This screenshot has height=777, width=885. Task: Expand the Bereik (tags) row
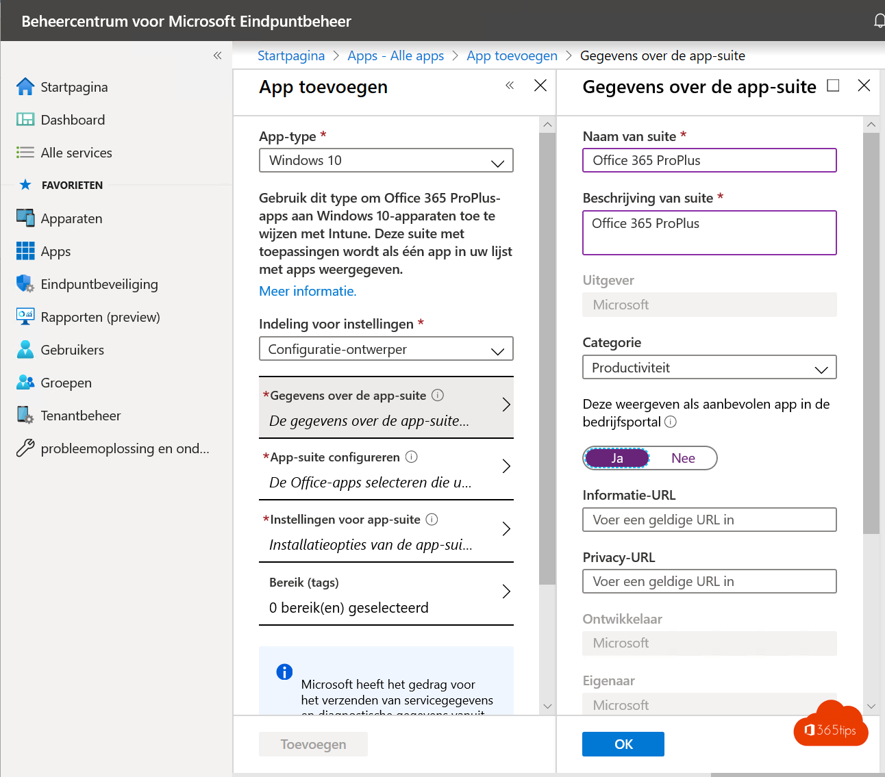(x=386, y=594)
